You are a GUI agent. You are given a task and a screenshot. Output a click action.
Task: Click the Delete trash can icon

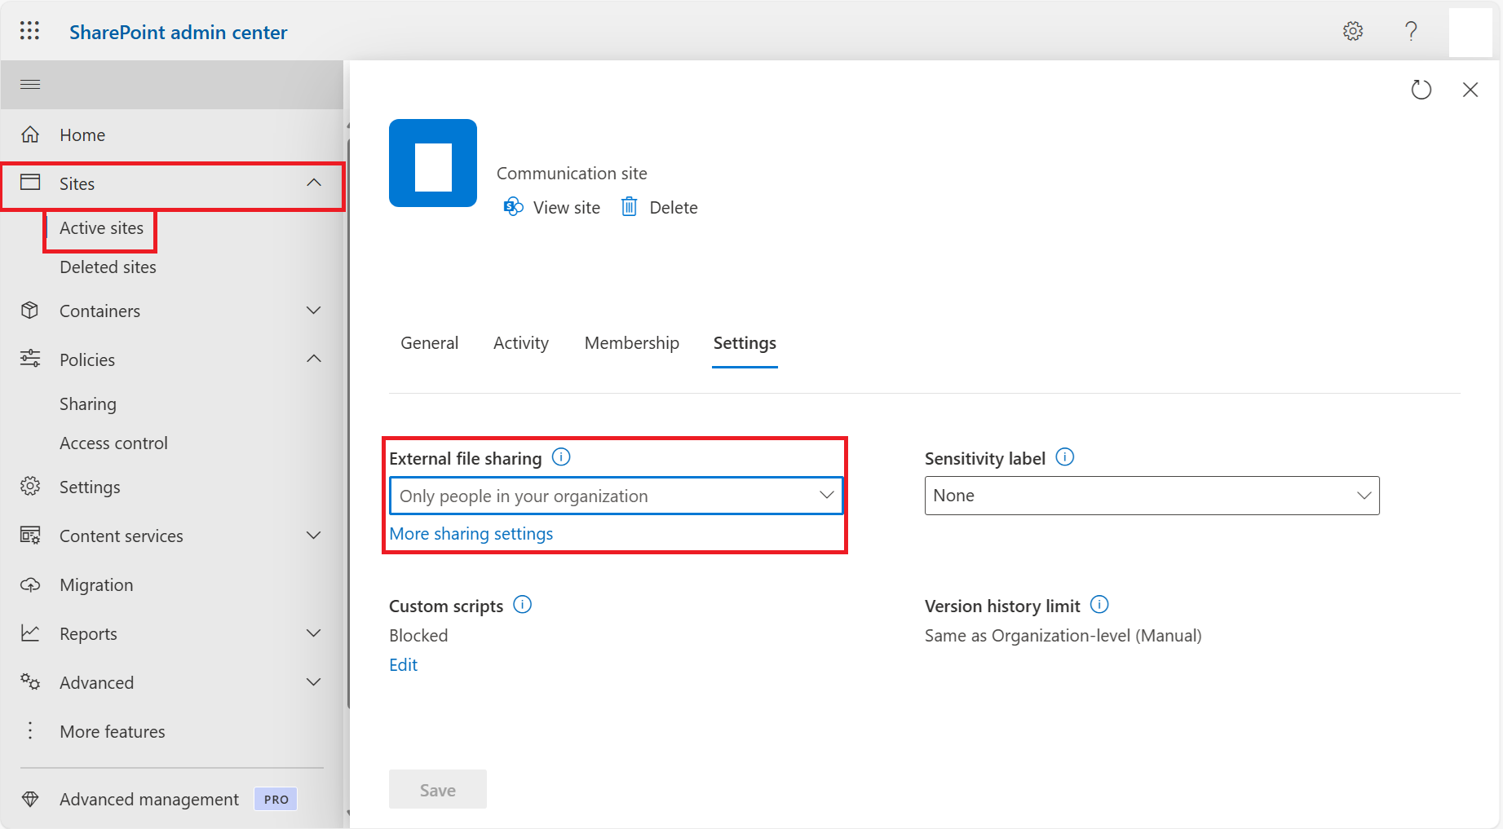click(x=630, y=207)
